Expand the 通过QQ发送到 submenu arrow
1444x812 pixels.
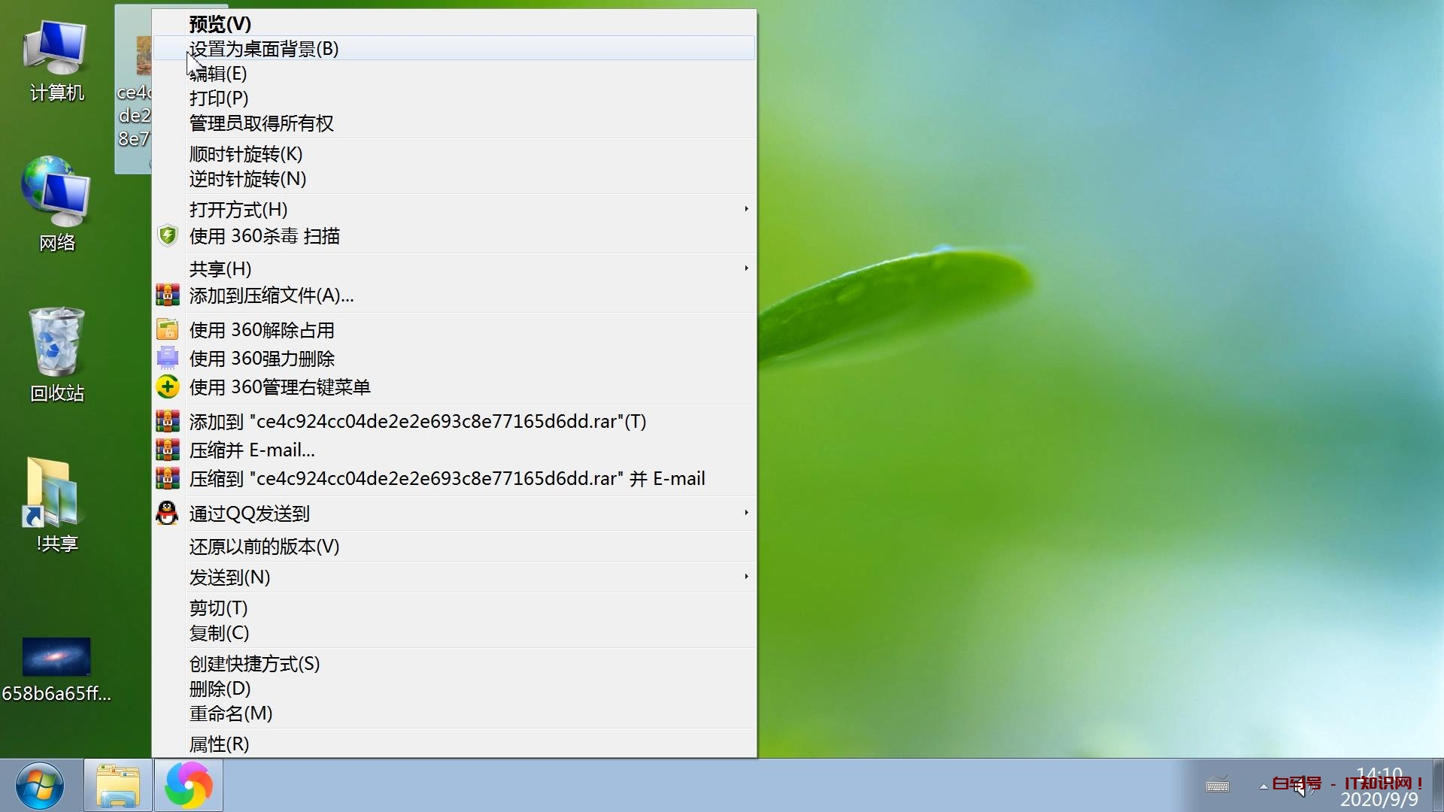tap(745, 513)
